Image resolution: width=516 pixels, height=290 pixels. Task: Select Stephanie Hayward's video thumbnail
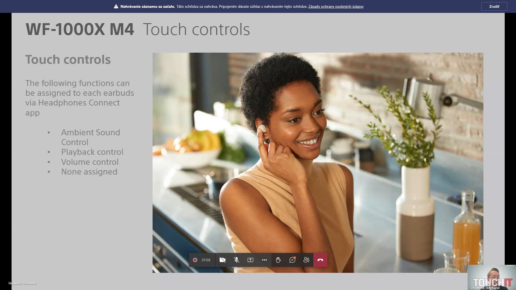click(491, 277)
